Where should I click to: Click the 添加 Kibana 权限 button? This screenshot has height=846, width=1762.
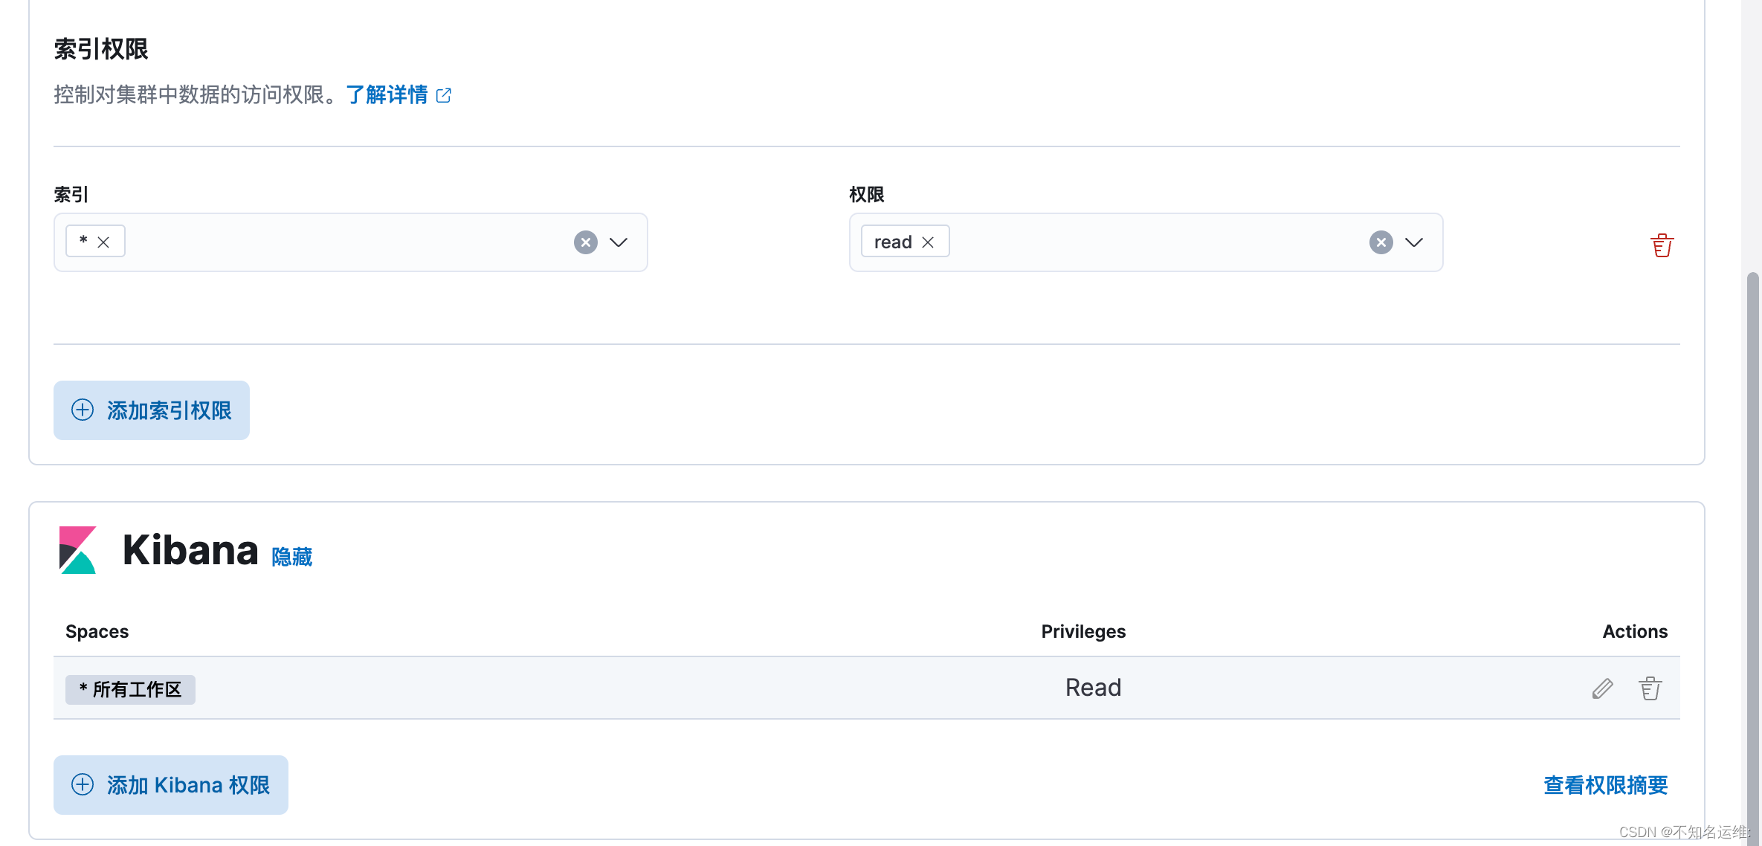(171, 785)
